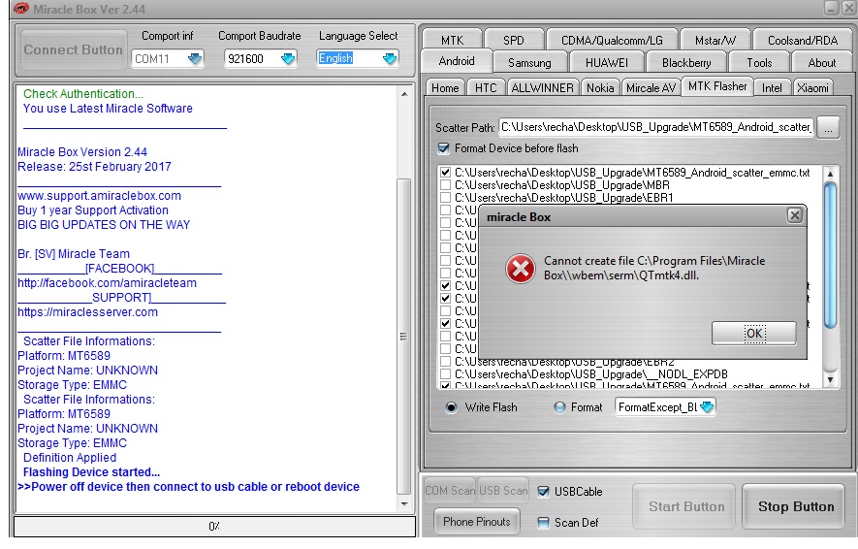Click the Connect Button
This screenshot has height=549, width=858.
click(x=74, y=49)
